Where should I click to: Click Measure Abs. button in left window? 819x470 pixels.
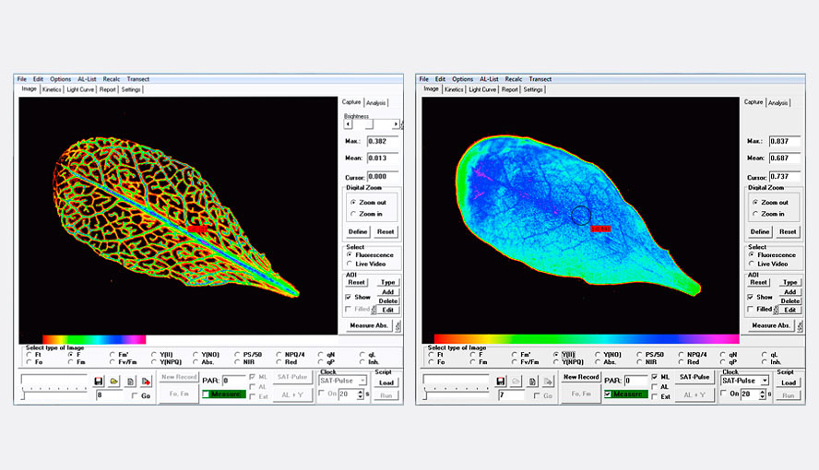pyautogui.click(x=369, y=325)
